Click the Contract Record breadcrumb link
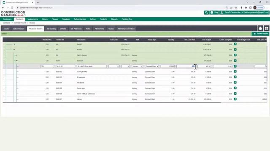This screenshot has width=270, height=151. click(x=20, y=23)
